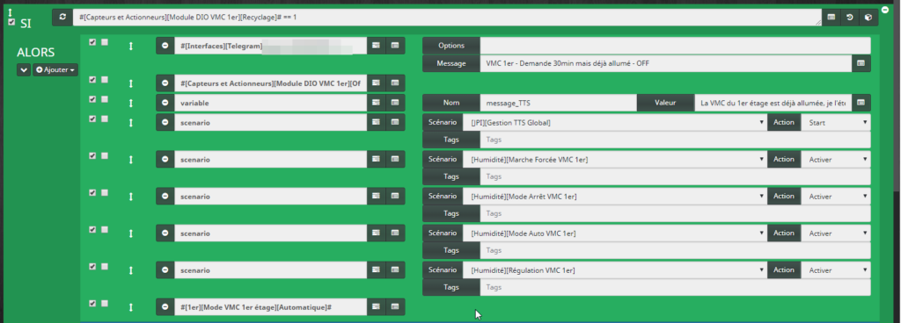Remove the Telegram action with its minus icon
The height and width of the screenshot is (323, 901).
(165, 46)
